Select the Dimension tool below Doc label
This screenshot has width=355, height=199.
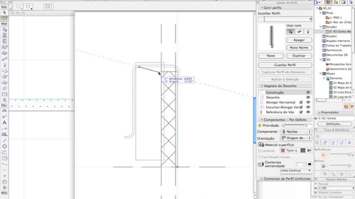point(4,111)
